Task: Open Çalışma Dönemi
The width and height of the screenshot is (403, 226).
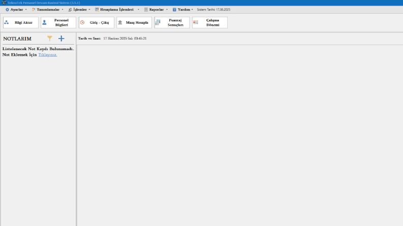Action: tap(210, 22)
